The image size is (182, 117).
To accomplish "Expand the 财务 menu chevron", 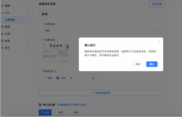I will pyautogui.click(x=28, y=41).
